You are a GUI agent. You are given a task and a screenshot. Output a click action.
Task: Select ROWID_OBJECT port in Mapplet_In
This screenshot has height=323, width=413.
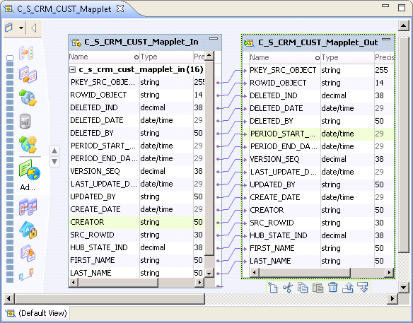click(x=136, y=95)
